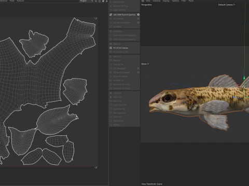The image size is (249, 186).
Task: Open settings gear beside Set UVW from Projection
Action: click(x=138, y=15)
